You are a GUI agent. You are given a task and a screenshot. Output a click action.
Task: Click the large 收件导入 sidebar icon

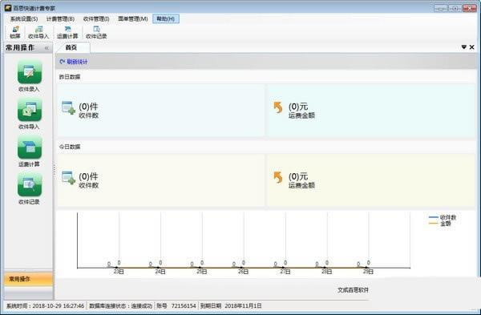click(30, 110)
